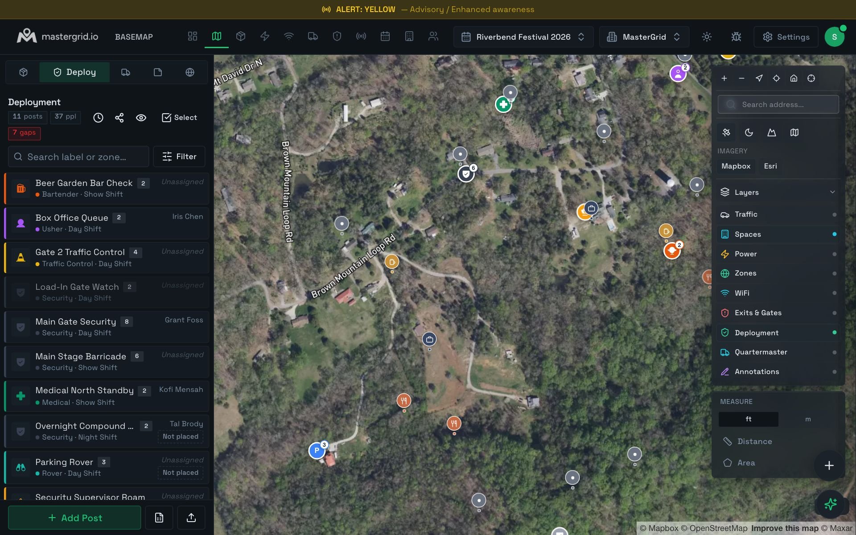Switch to the Esri imagery tab
This screenshot has height=535, width=856.
pyautogui.click(x=770, y=166)
